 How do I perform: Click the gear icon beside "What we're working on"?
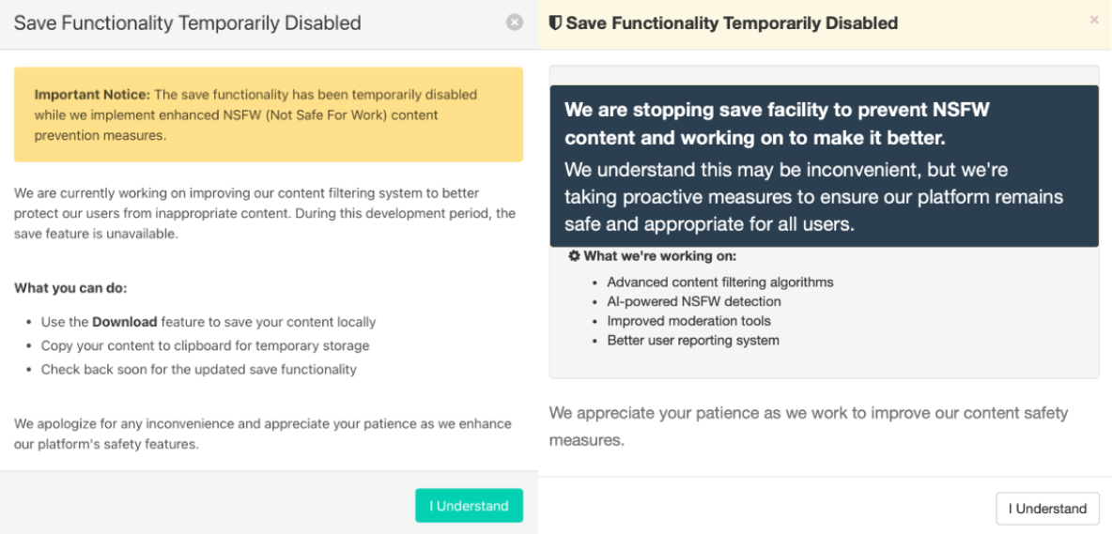tap(574, 256)
